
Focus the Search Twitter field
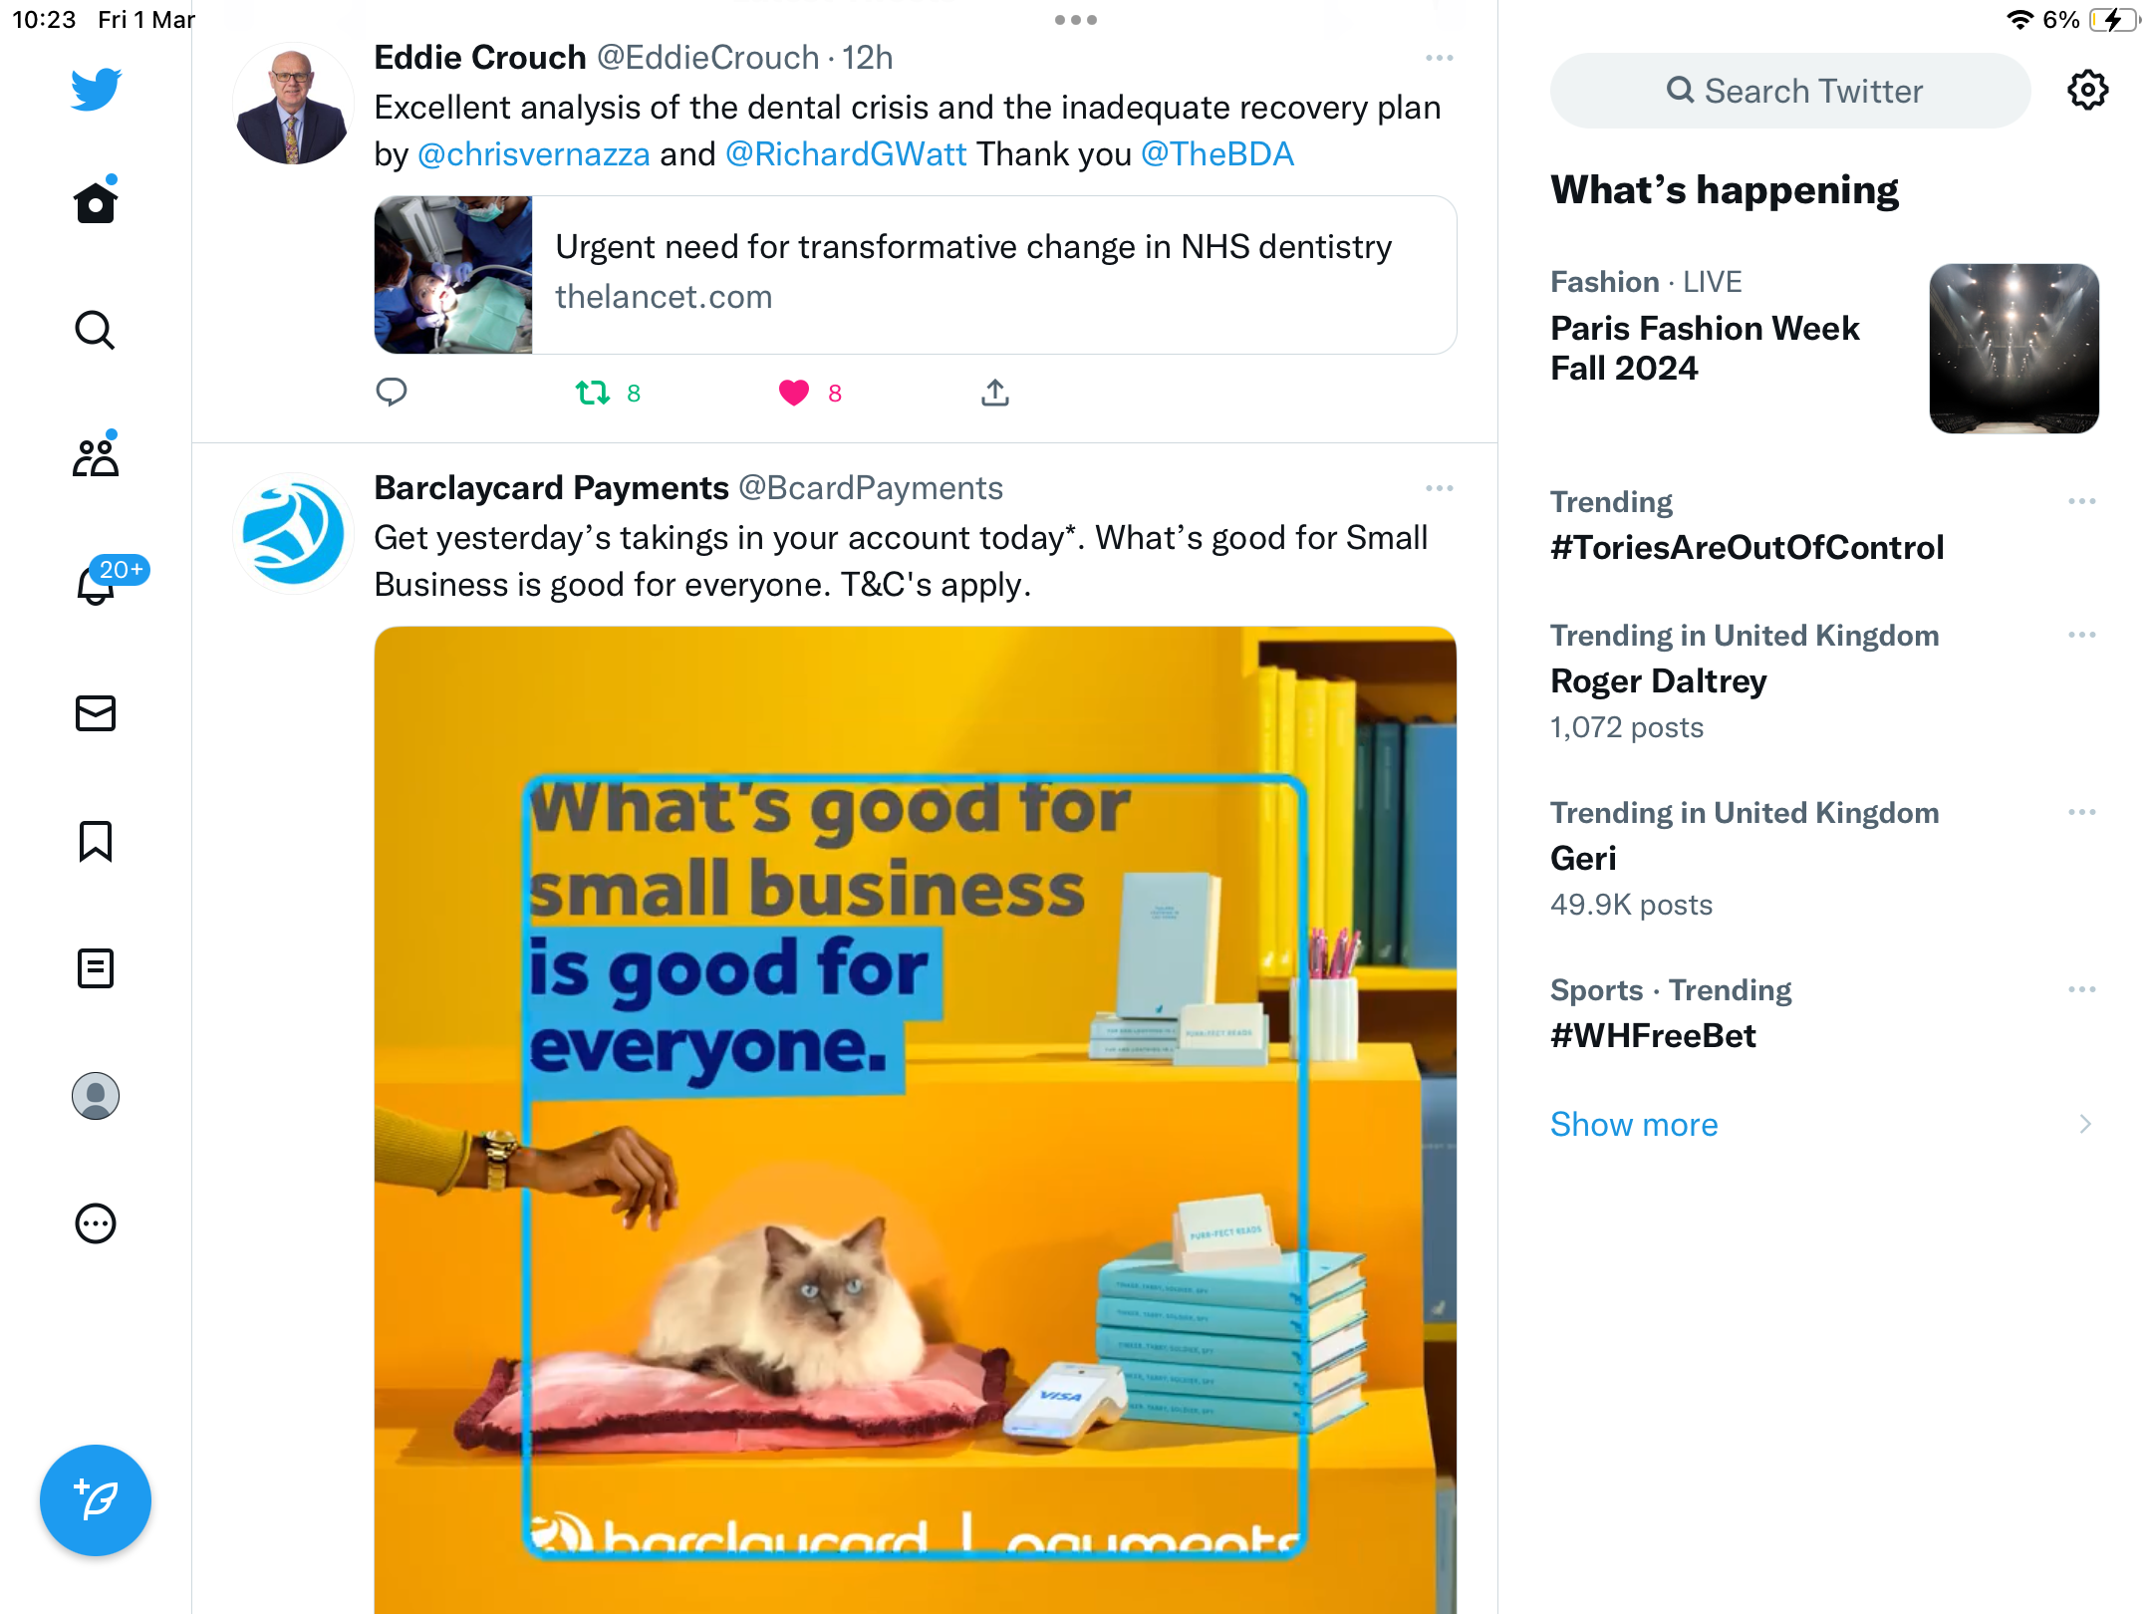pos(1789,91)
